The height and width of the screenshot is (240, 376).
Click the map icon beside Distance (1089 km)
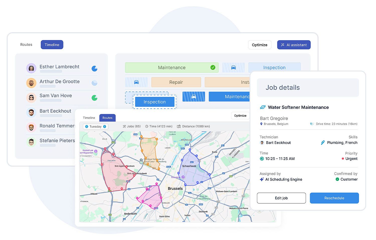178,126
